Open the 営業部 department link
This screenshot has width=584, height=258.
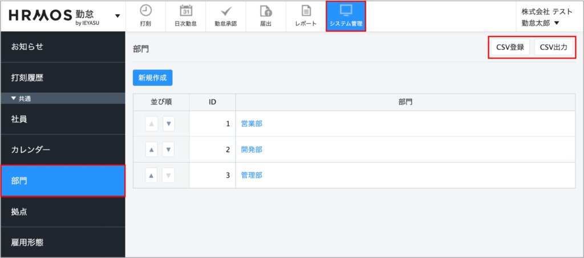[x=252, y=124]
